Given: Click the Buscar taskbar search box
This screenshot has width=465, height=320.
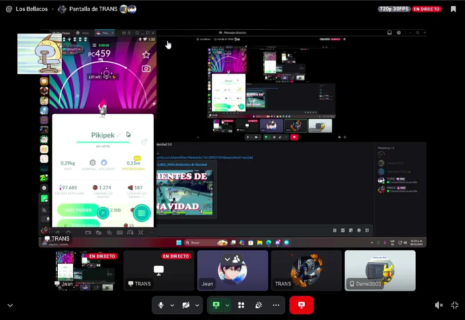Looking at the screenshot, I should click(x=206, y=243).
